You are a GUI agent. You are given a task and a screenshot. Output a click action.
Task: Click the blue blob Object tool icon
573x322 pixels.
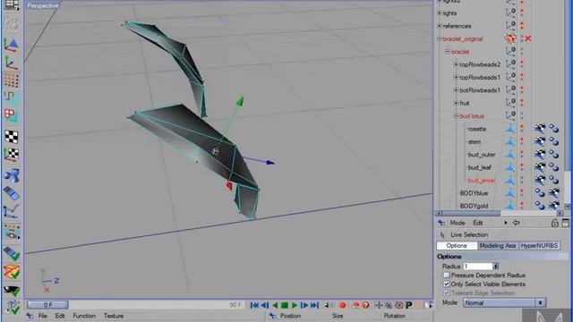pos(12,175)
